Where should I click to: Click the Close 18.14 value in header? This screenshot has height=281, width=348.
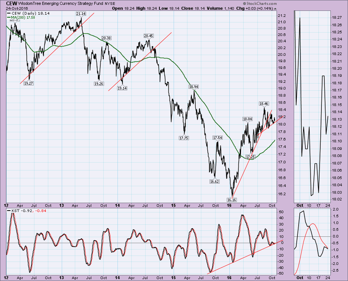[x=193, y=9]
